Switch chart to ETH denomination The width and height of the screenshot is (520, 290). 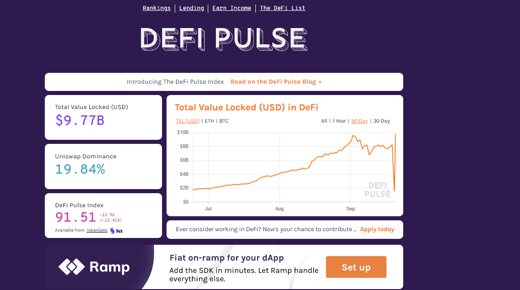pos(209,121)
